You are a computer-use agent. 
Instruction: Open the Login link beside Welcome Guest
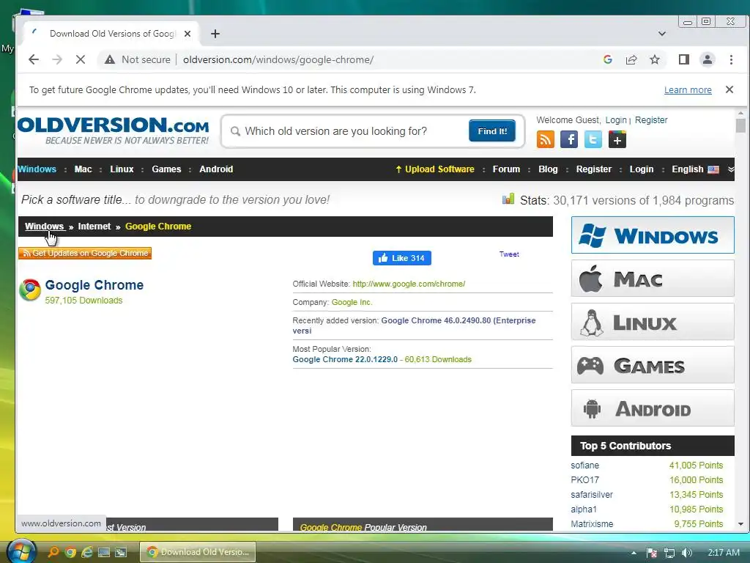pos(616,120)
